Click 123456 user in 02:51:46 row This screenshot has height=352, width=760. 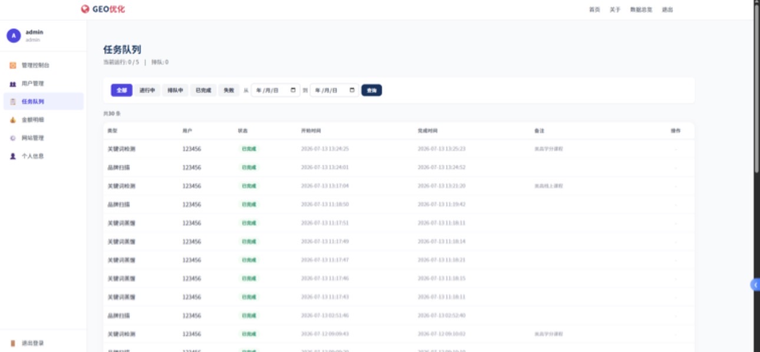click(191, 316)
